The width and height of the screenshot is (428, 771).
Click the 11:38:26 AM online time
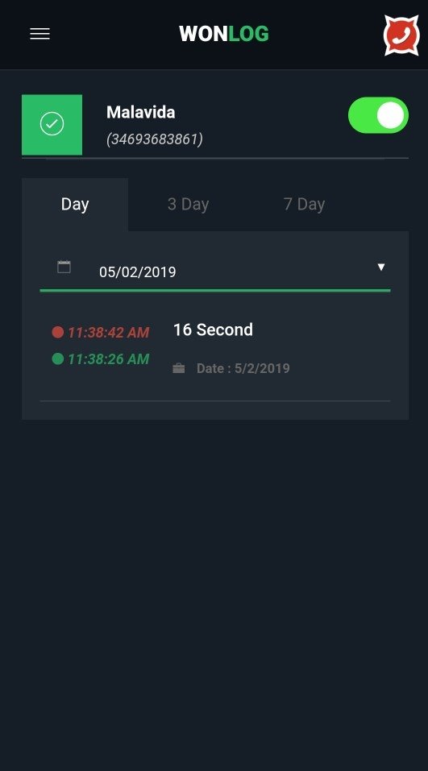point(108,359)
